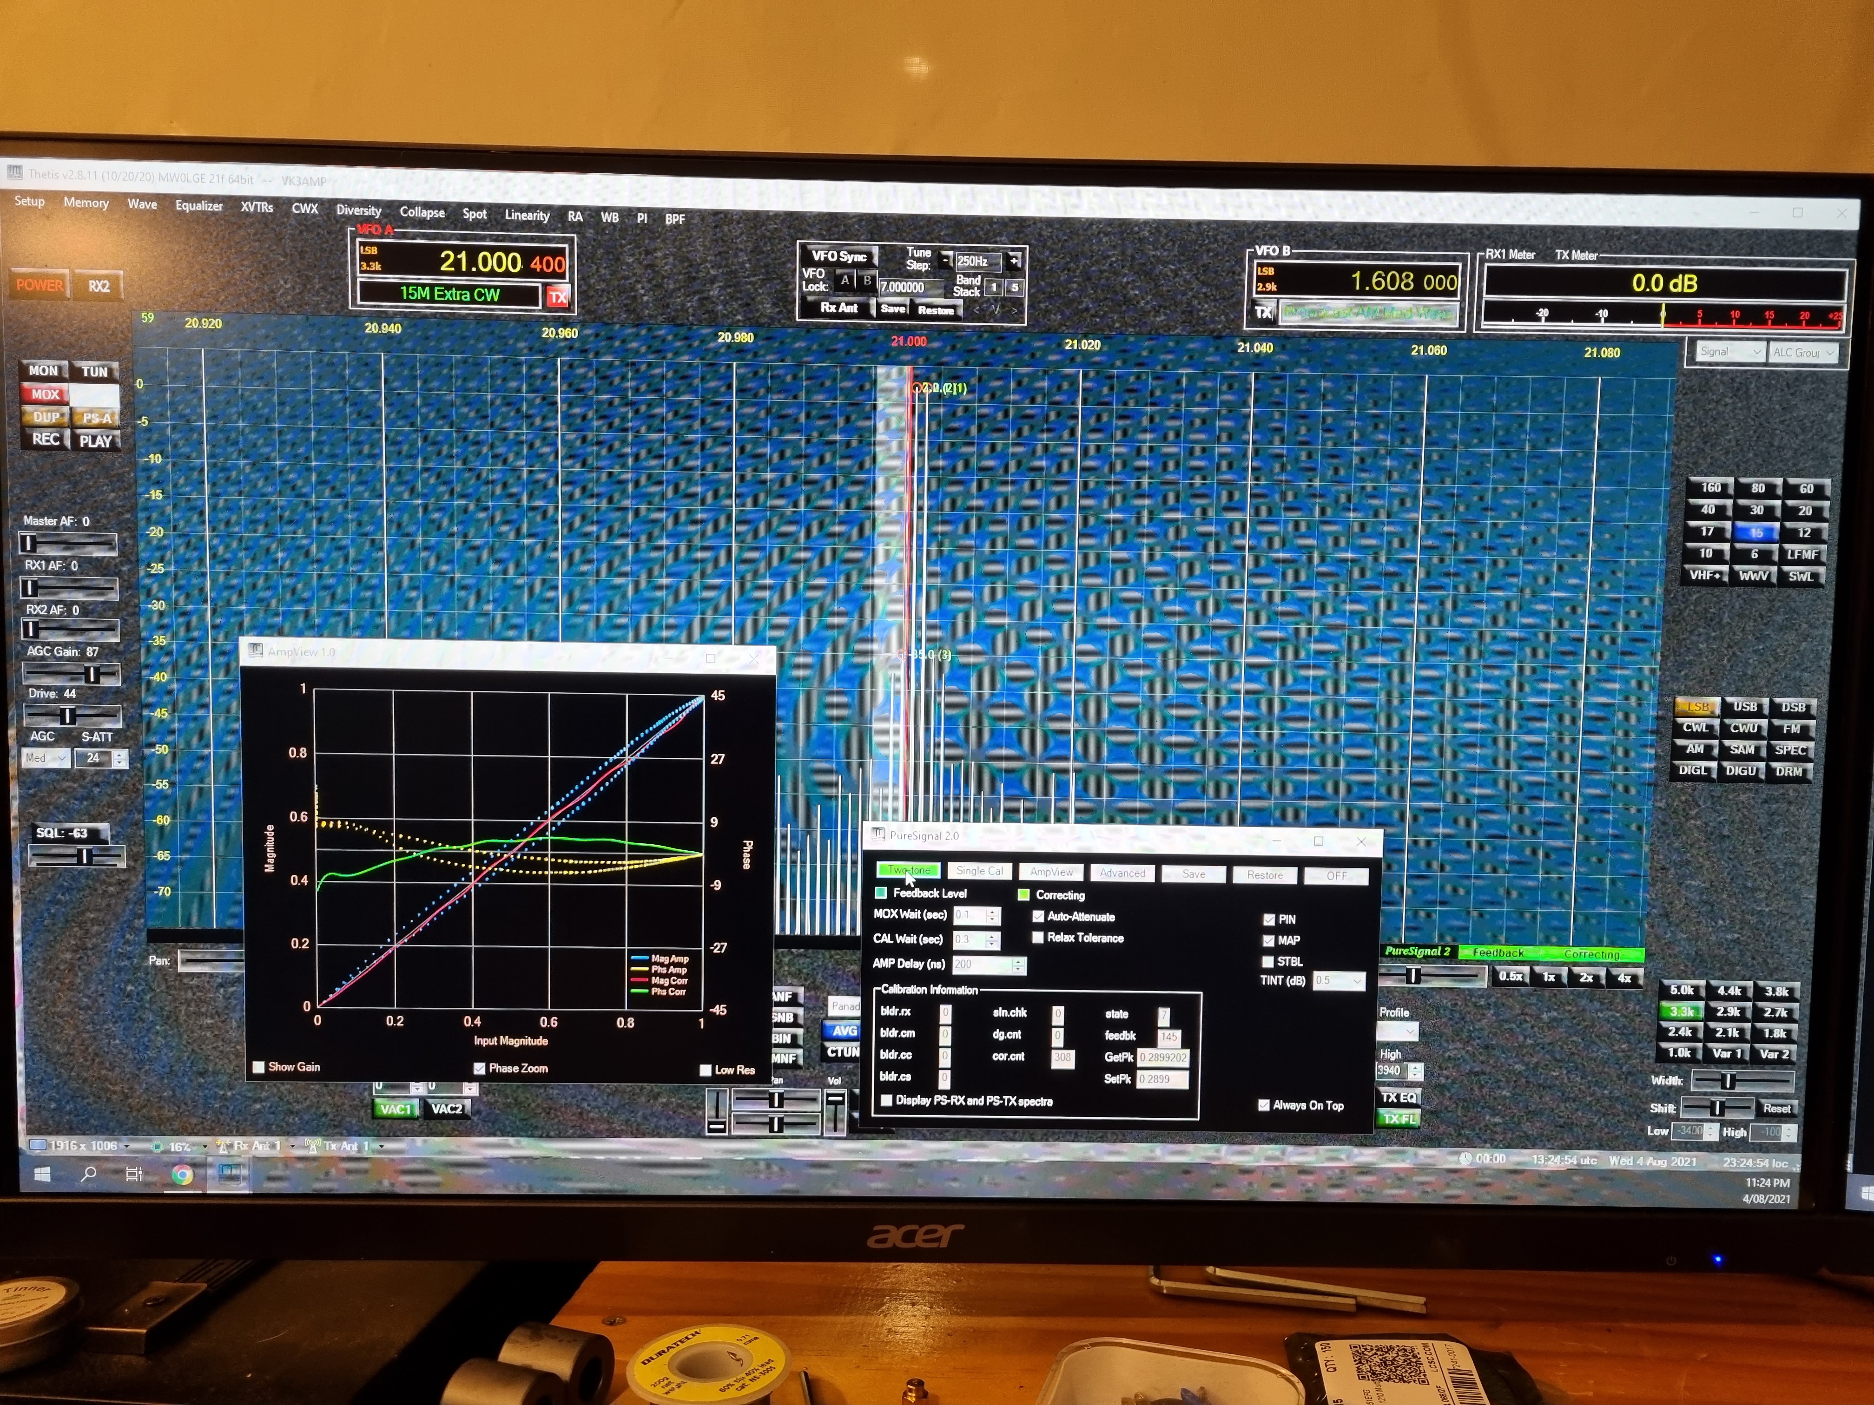Open the Signal meter type dropdown
Image resolution: width=1874 pixels, height=1405 pixels.
[x=1730, y=351]
